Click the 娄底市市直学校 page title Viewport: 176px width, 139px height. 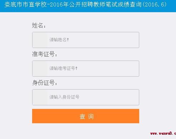25,5
